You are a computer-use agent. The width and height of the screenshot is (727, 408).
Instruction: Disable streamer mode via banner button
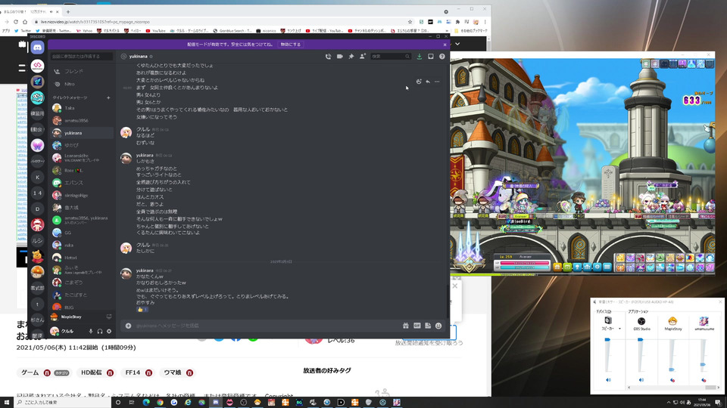tap(291, 45)
